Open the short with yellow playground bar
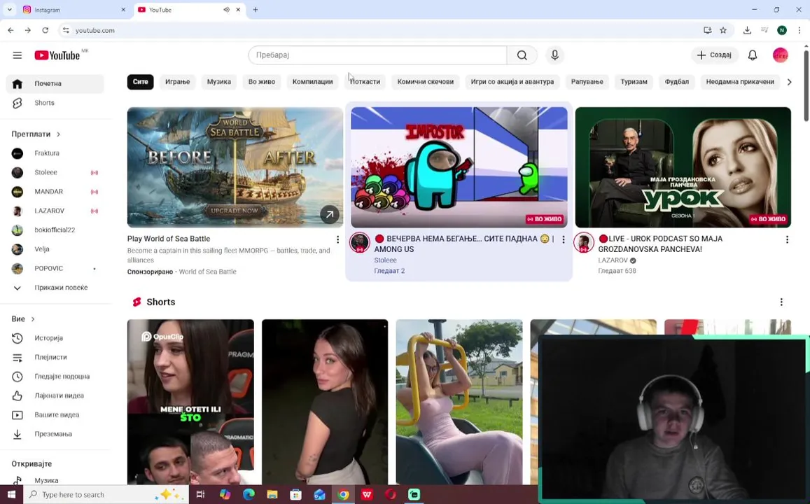Viewport: 810px width, 504px height. coord(459,402)
